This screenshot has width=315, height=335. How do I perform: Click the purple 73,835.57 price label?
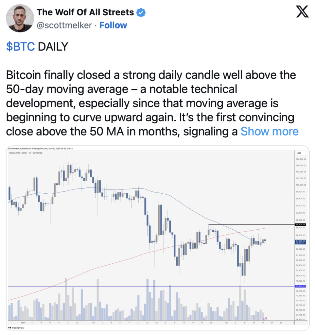point(301,286)
